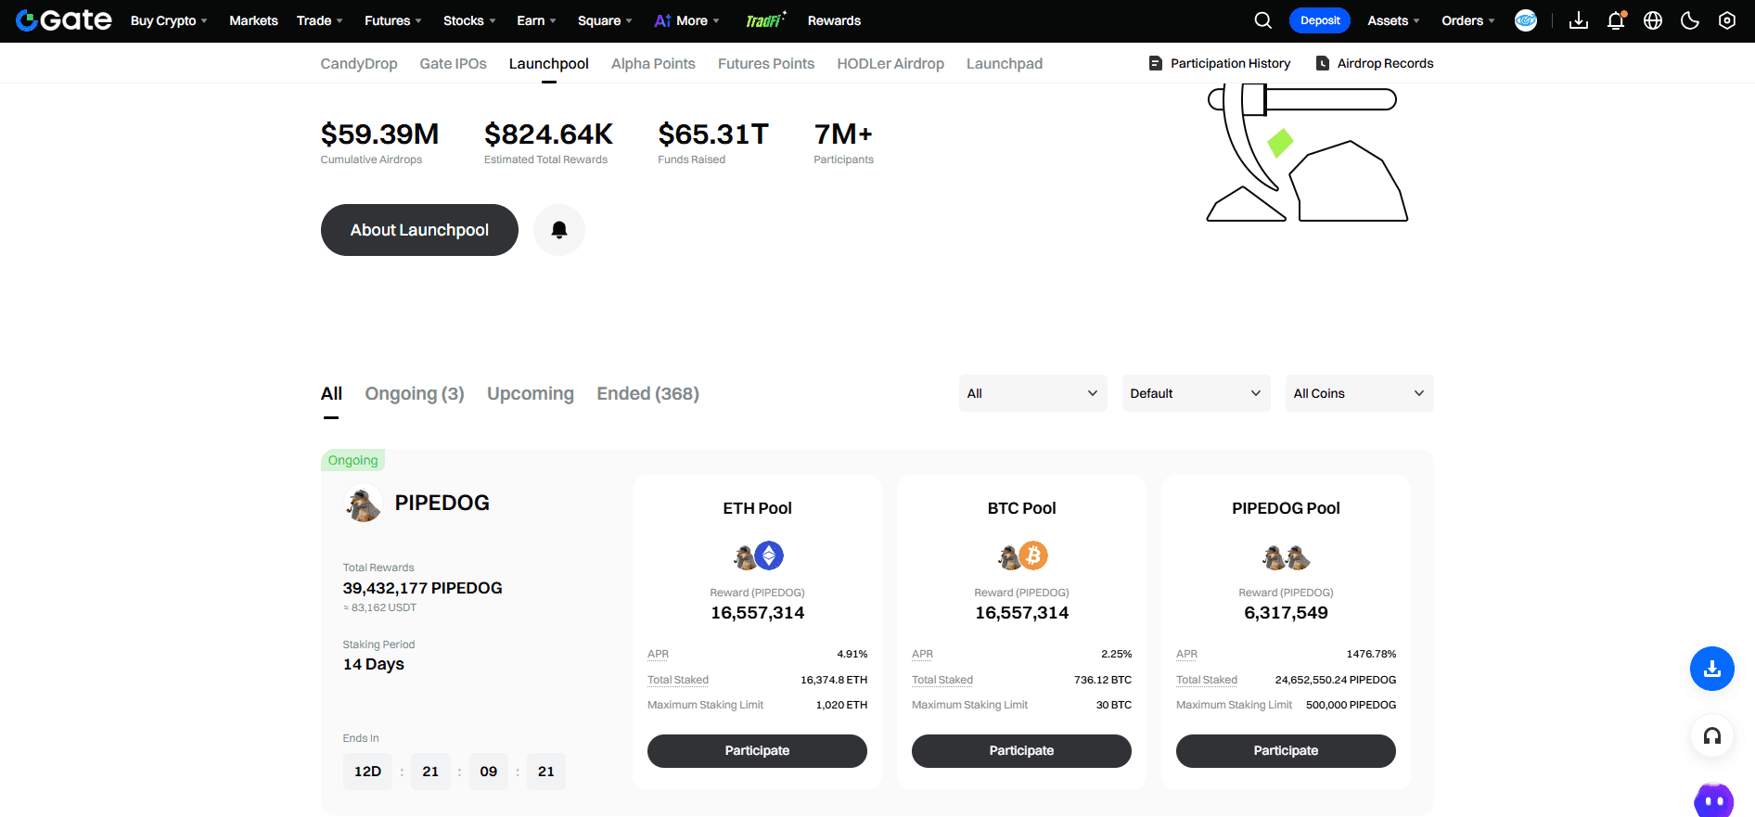The image size is (1755, 817).
Task: Click the Airdrop Records file icon
Action: 1323,63
